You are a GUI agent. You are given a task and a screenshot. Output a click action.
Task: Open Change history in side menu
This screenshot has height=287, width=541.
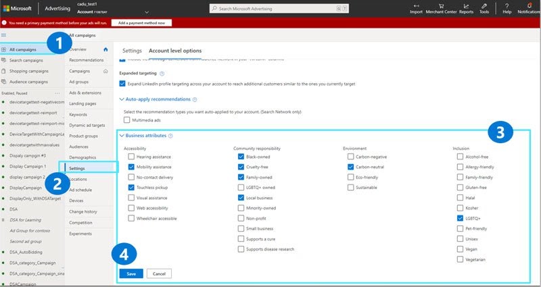click(x=83, y=211)
